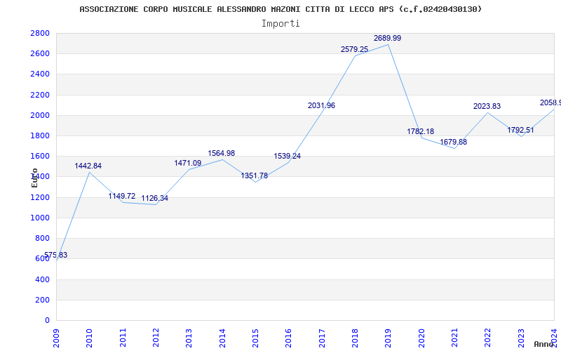Select data label 1792.51
This screenshot has height=351, width=561.
coord(520,130)
